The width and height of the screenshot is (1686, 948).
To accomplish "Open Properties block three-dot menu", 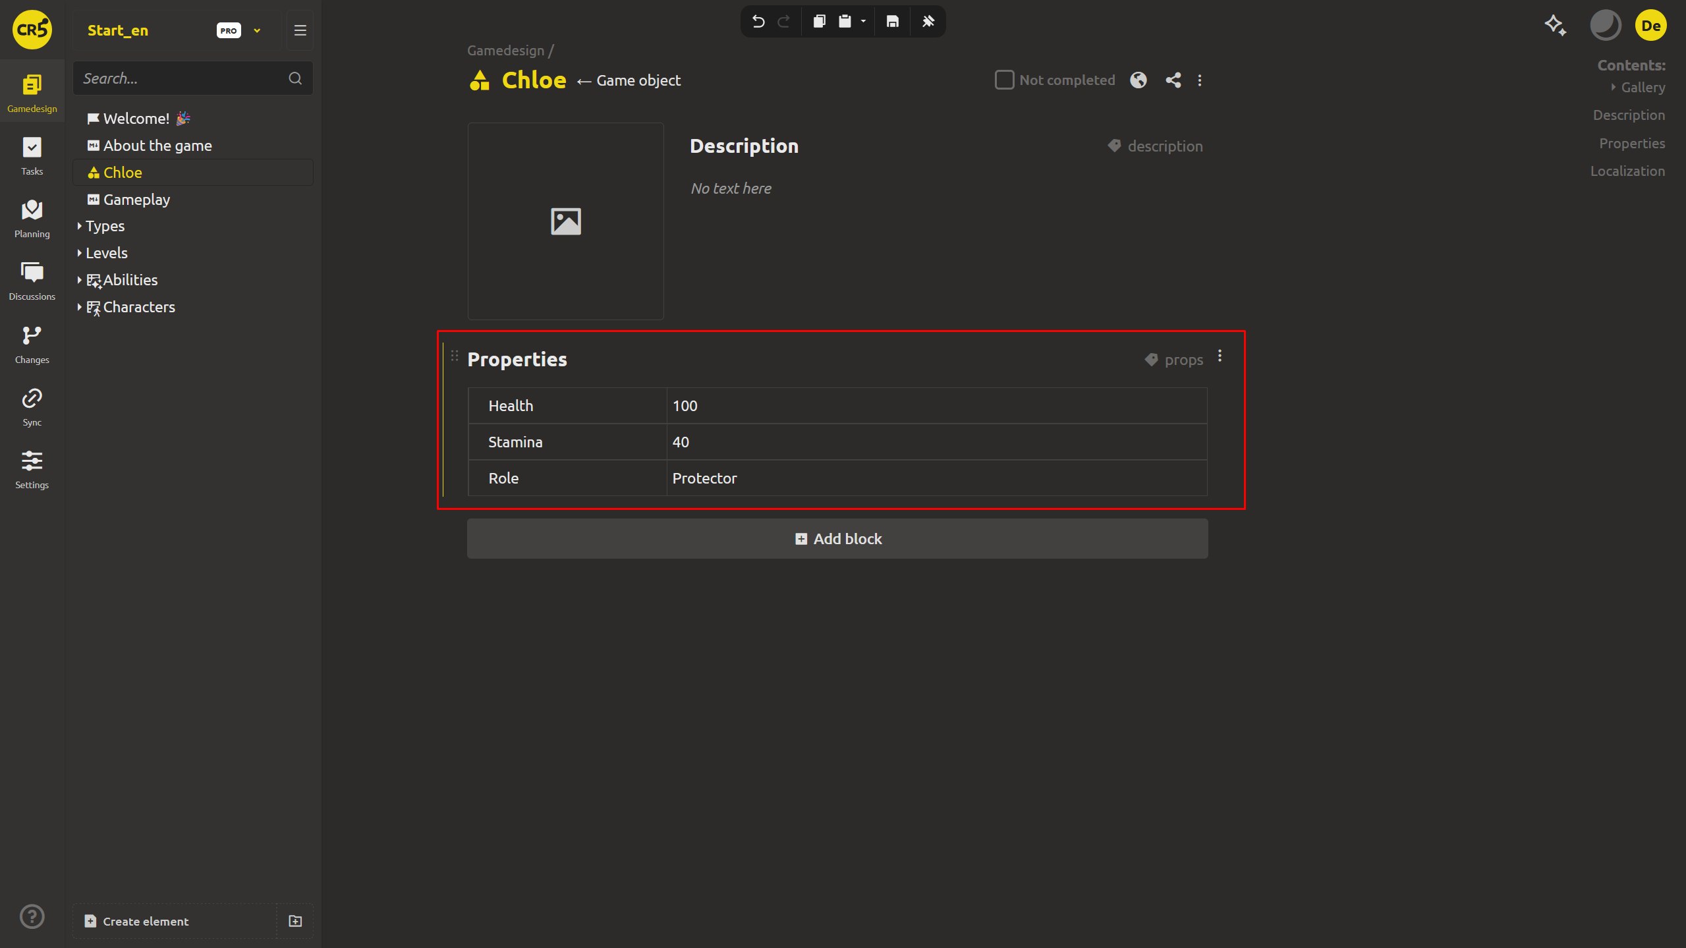I will 1220,356.
